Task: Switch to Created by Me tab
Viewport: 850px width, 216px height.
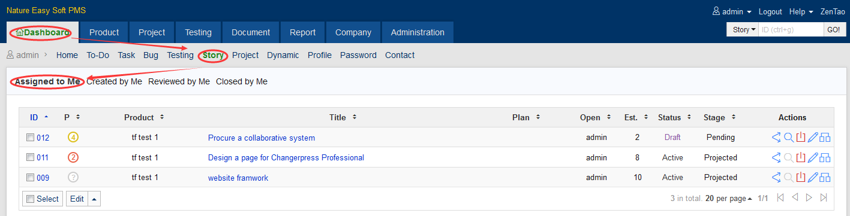Action: [x=114, y=81]
